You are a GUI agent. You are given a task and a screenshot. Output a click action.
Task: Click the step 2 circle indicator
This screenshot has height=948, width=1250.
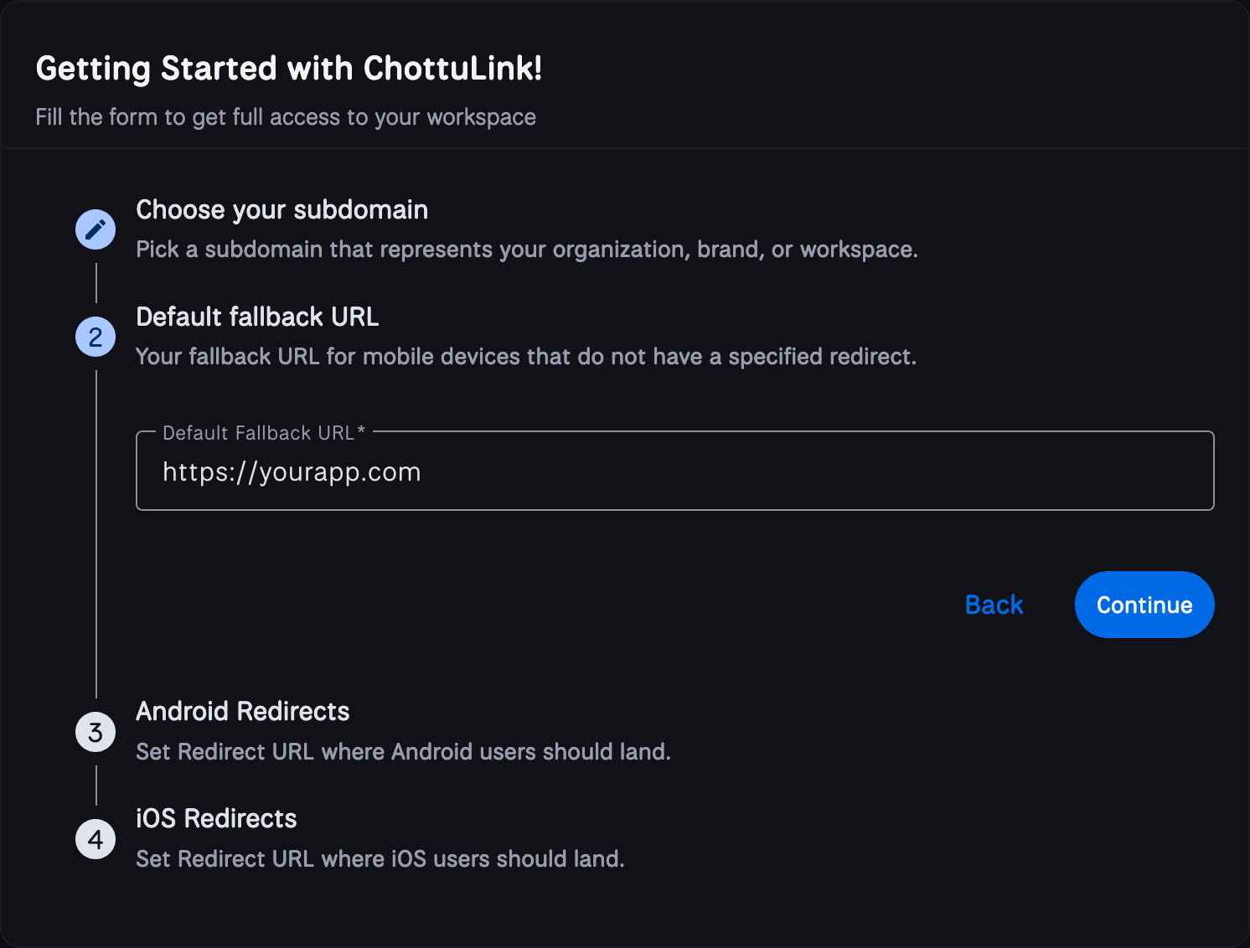[x=95, y=336]
